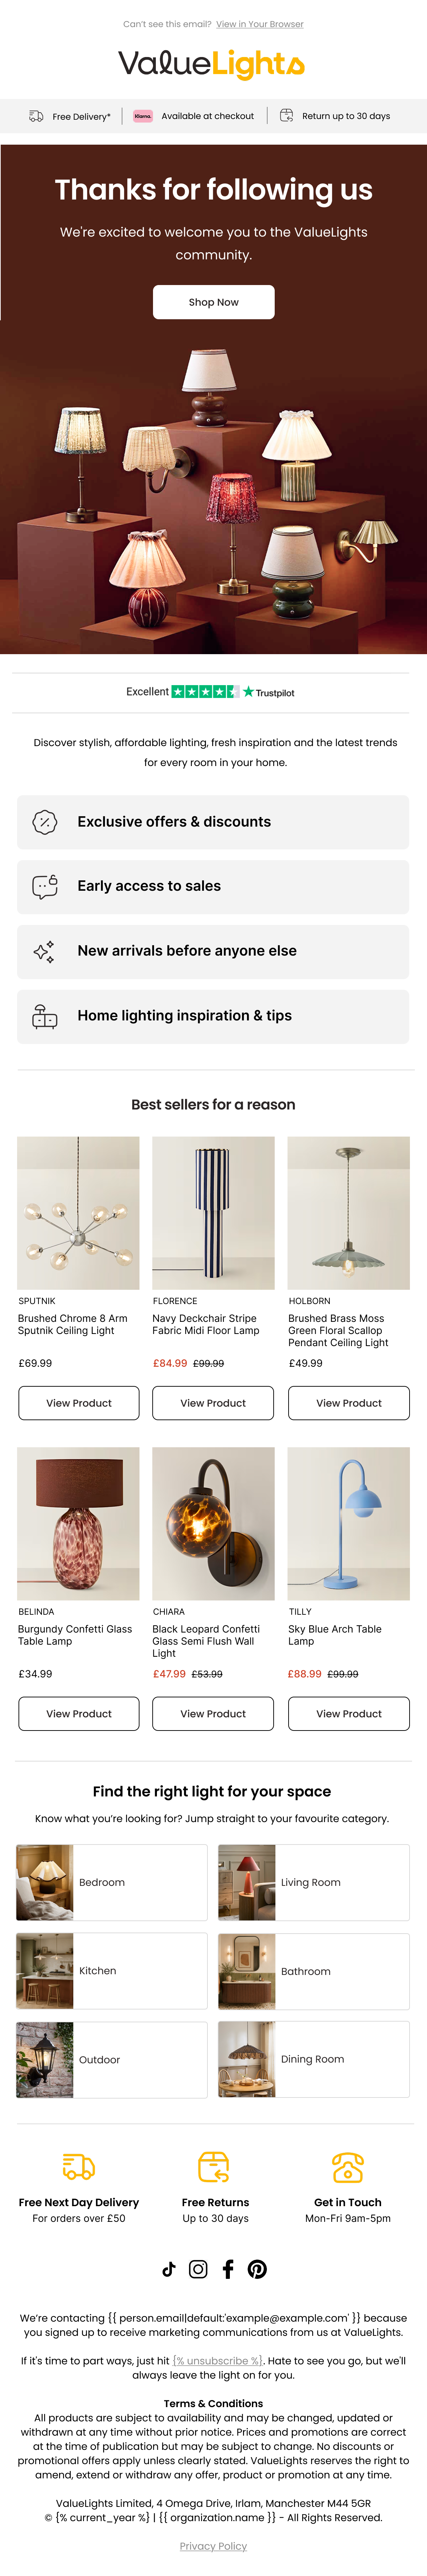Select the Dining Room category tile
Screen dimensions: 427x2576
313,2059
